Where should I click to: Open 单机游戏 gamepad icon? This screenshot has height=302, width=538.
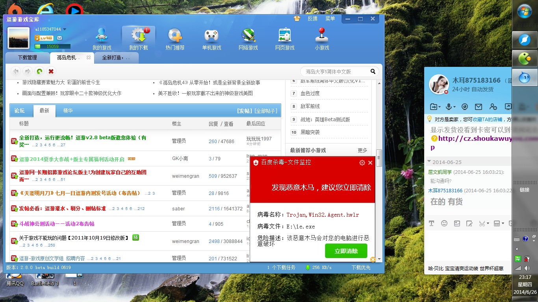(211, 39)
